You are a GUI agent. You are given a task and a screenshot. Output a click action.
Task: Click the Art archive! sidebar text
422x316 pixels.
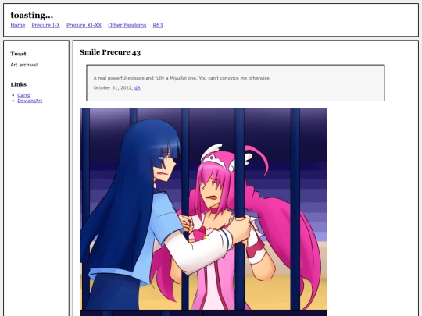[24, 65]
